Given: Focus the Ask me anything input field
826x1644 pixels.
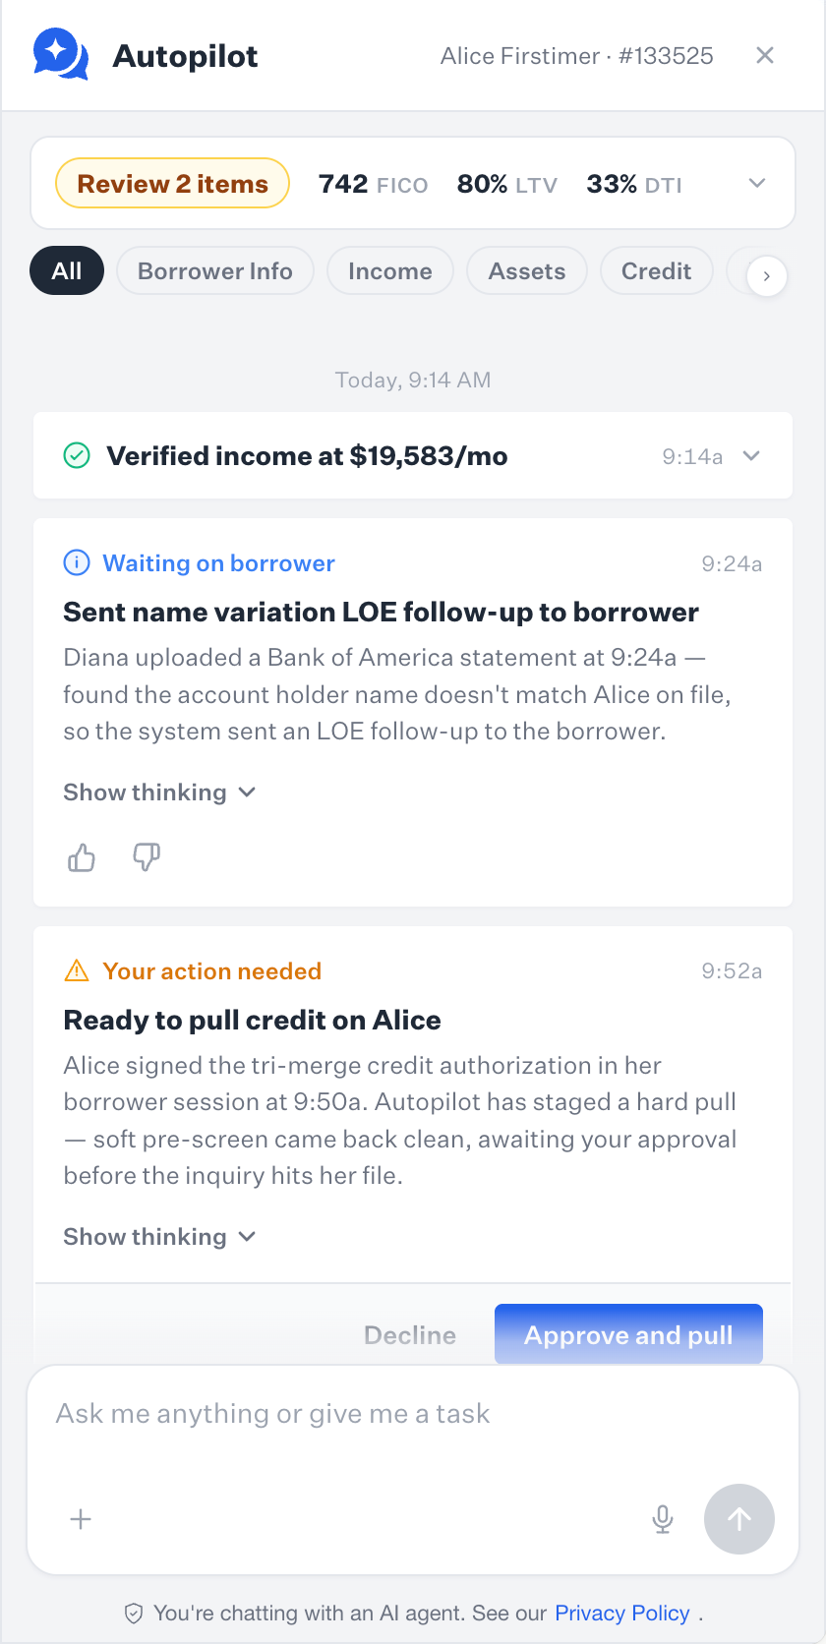Looking at the screenshot, I should pyautogui.click(x=413, y=1414).
